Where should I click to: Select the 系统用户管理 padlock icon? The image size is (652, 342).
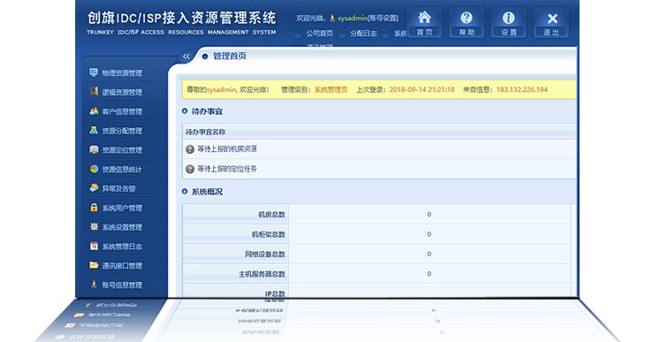94,207
